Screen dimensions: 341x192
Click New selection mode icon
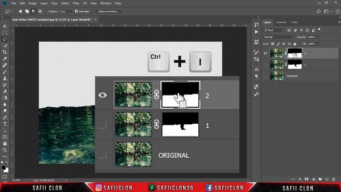20,11
